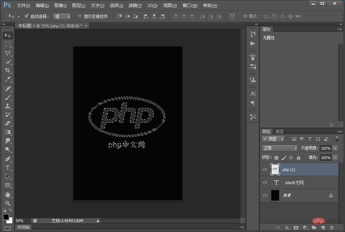
Task: Toggle lock image pixels brush icon
Action: 284,158
